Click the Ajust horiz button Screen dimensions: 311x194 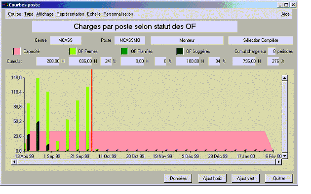point(212,178)
